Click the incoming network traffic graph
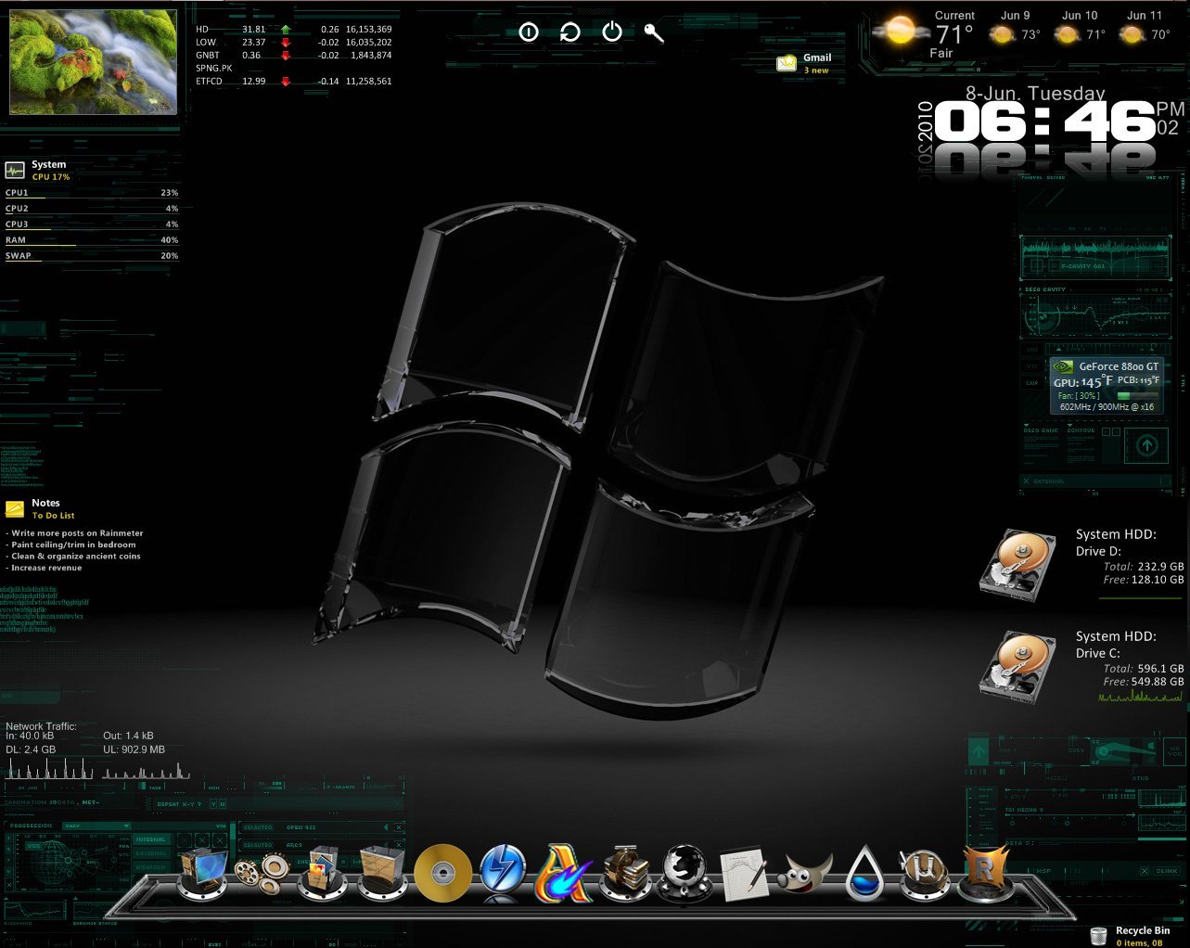The height and width of the screenshot is (948, 1190). coord(50,768)
